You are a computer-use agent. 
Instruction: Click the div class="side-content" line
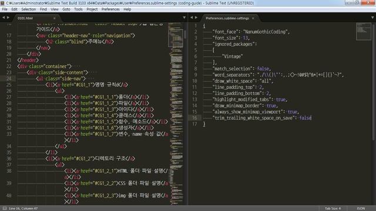(58, 72)
